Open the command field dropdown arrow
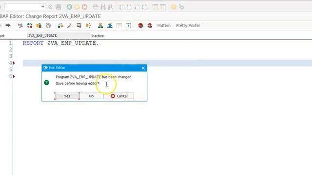312x175 pixels. point(42,6)
